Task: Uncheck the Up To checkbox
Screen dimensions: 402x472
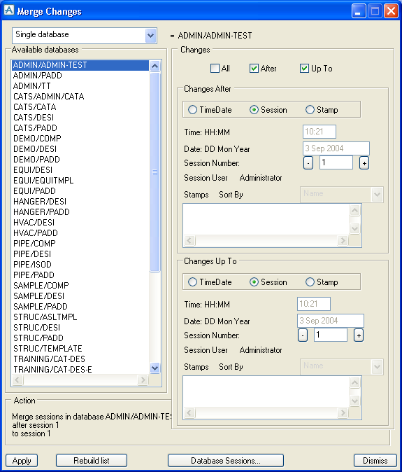Action: coord(304,69)
